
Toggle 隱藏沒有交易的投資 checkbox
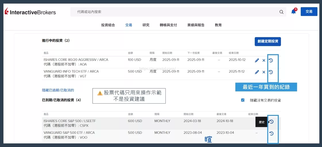pos(243,100)
